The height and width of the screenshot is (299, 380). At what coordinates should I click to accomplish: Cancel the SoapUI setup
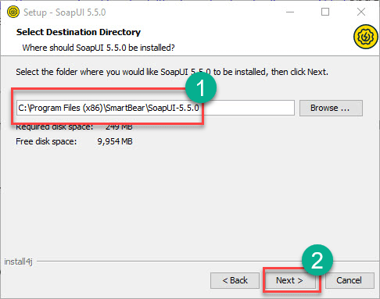(350, 280)
